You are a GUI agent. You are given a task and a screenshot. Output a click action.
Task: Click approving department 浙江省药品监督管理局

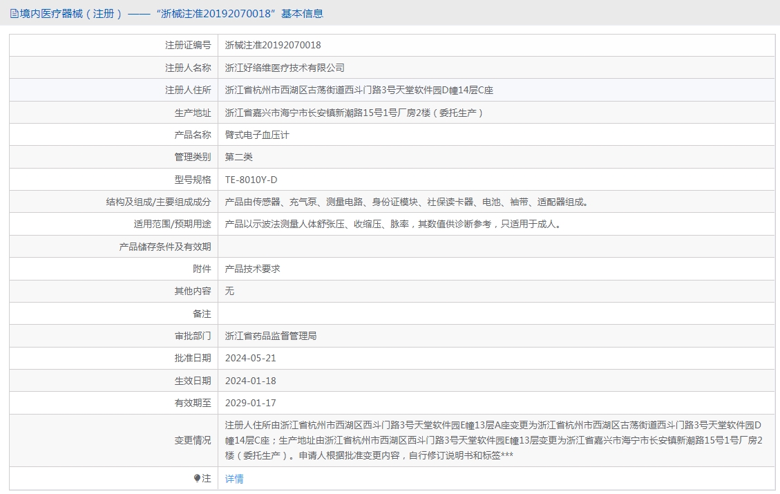coord(271,336)
